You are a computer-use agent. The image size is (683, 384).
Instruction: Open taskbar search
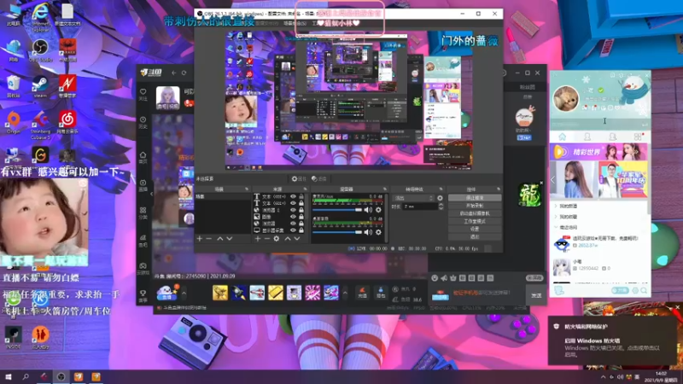point(26,376)
